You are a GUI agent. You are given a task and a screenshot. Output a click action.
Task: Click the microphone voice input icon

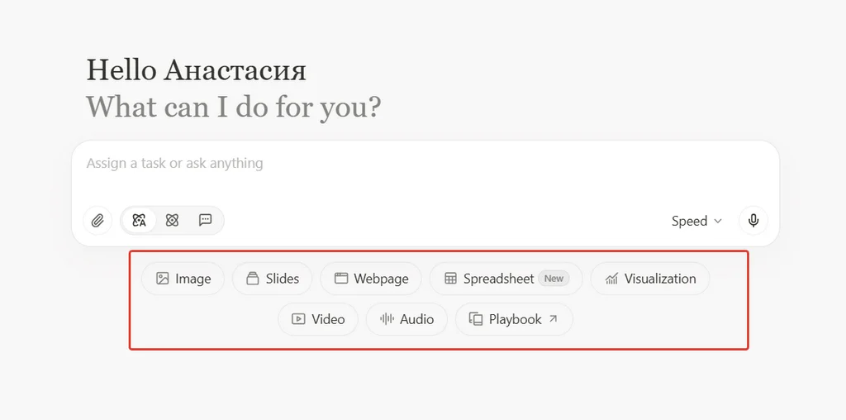753,221
